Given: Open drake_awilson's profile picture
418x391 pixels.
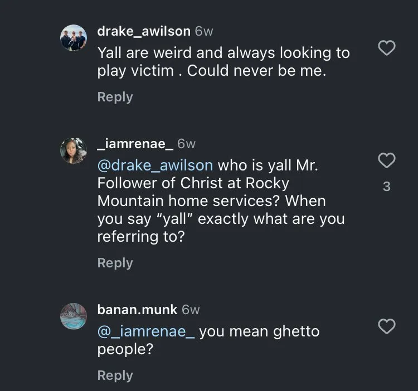Looking at the screenshot, I should (x=74, y=38).
